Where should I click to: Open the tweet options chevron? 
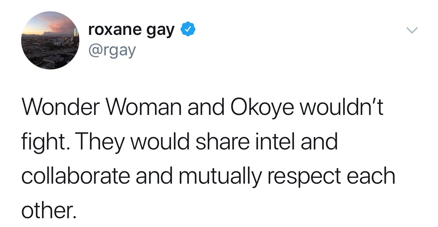click(412, 31)
